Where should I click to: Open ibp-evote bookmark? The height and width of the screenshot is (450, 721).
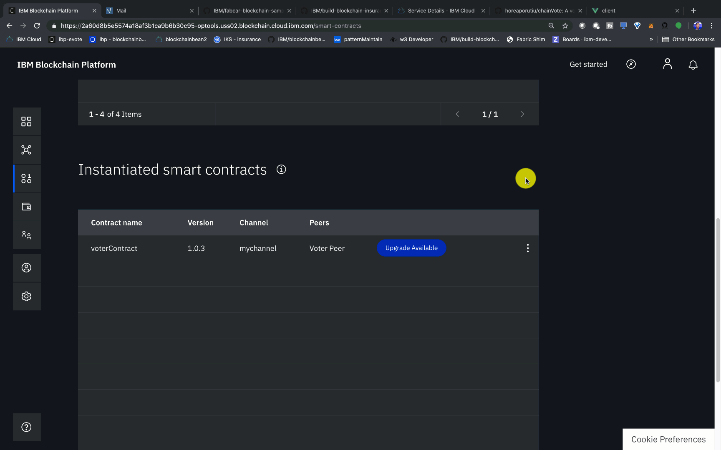[x=66, y=40]
